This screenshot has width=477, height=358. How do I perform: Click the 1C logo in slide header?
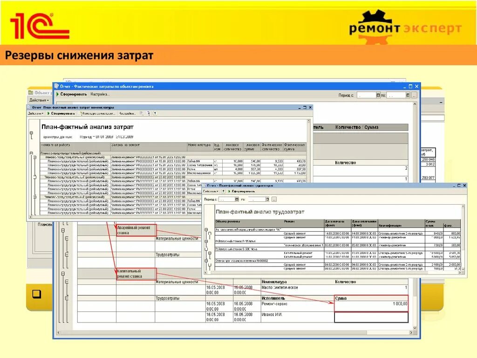pyautogui.click(x=40, y=26)
